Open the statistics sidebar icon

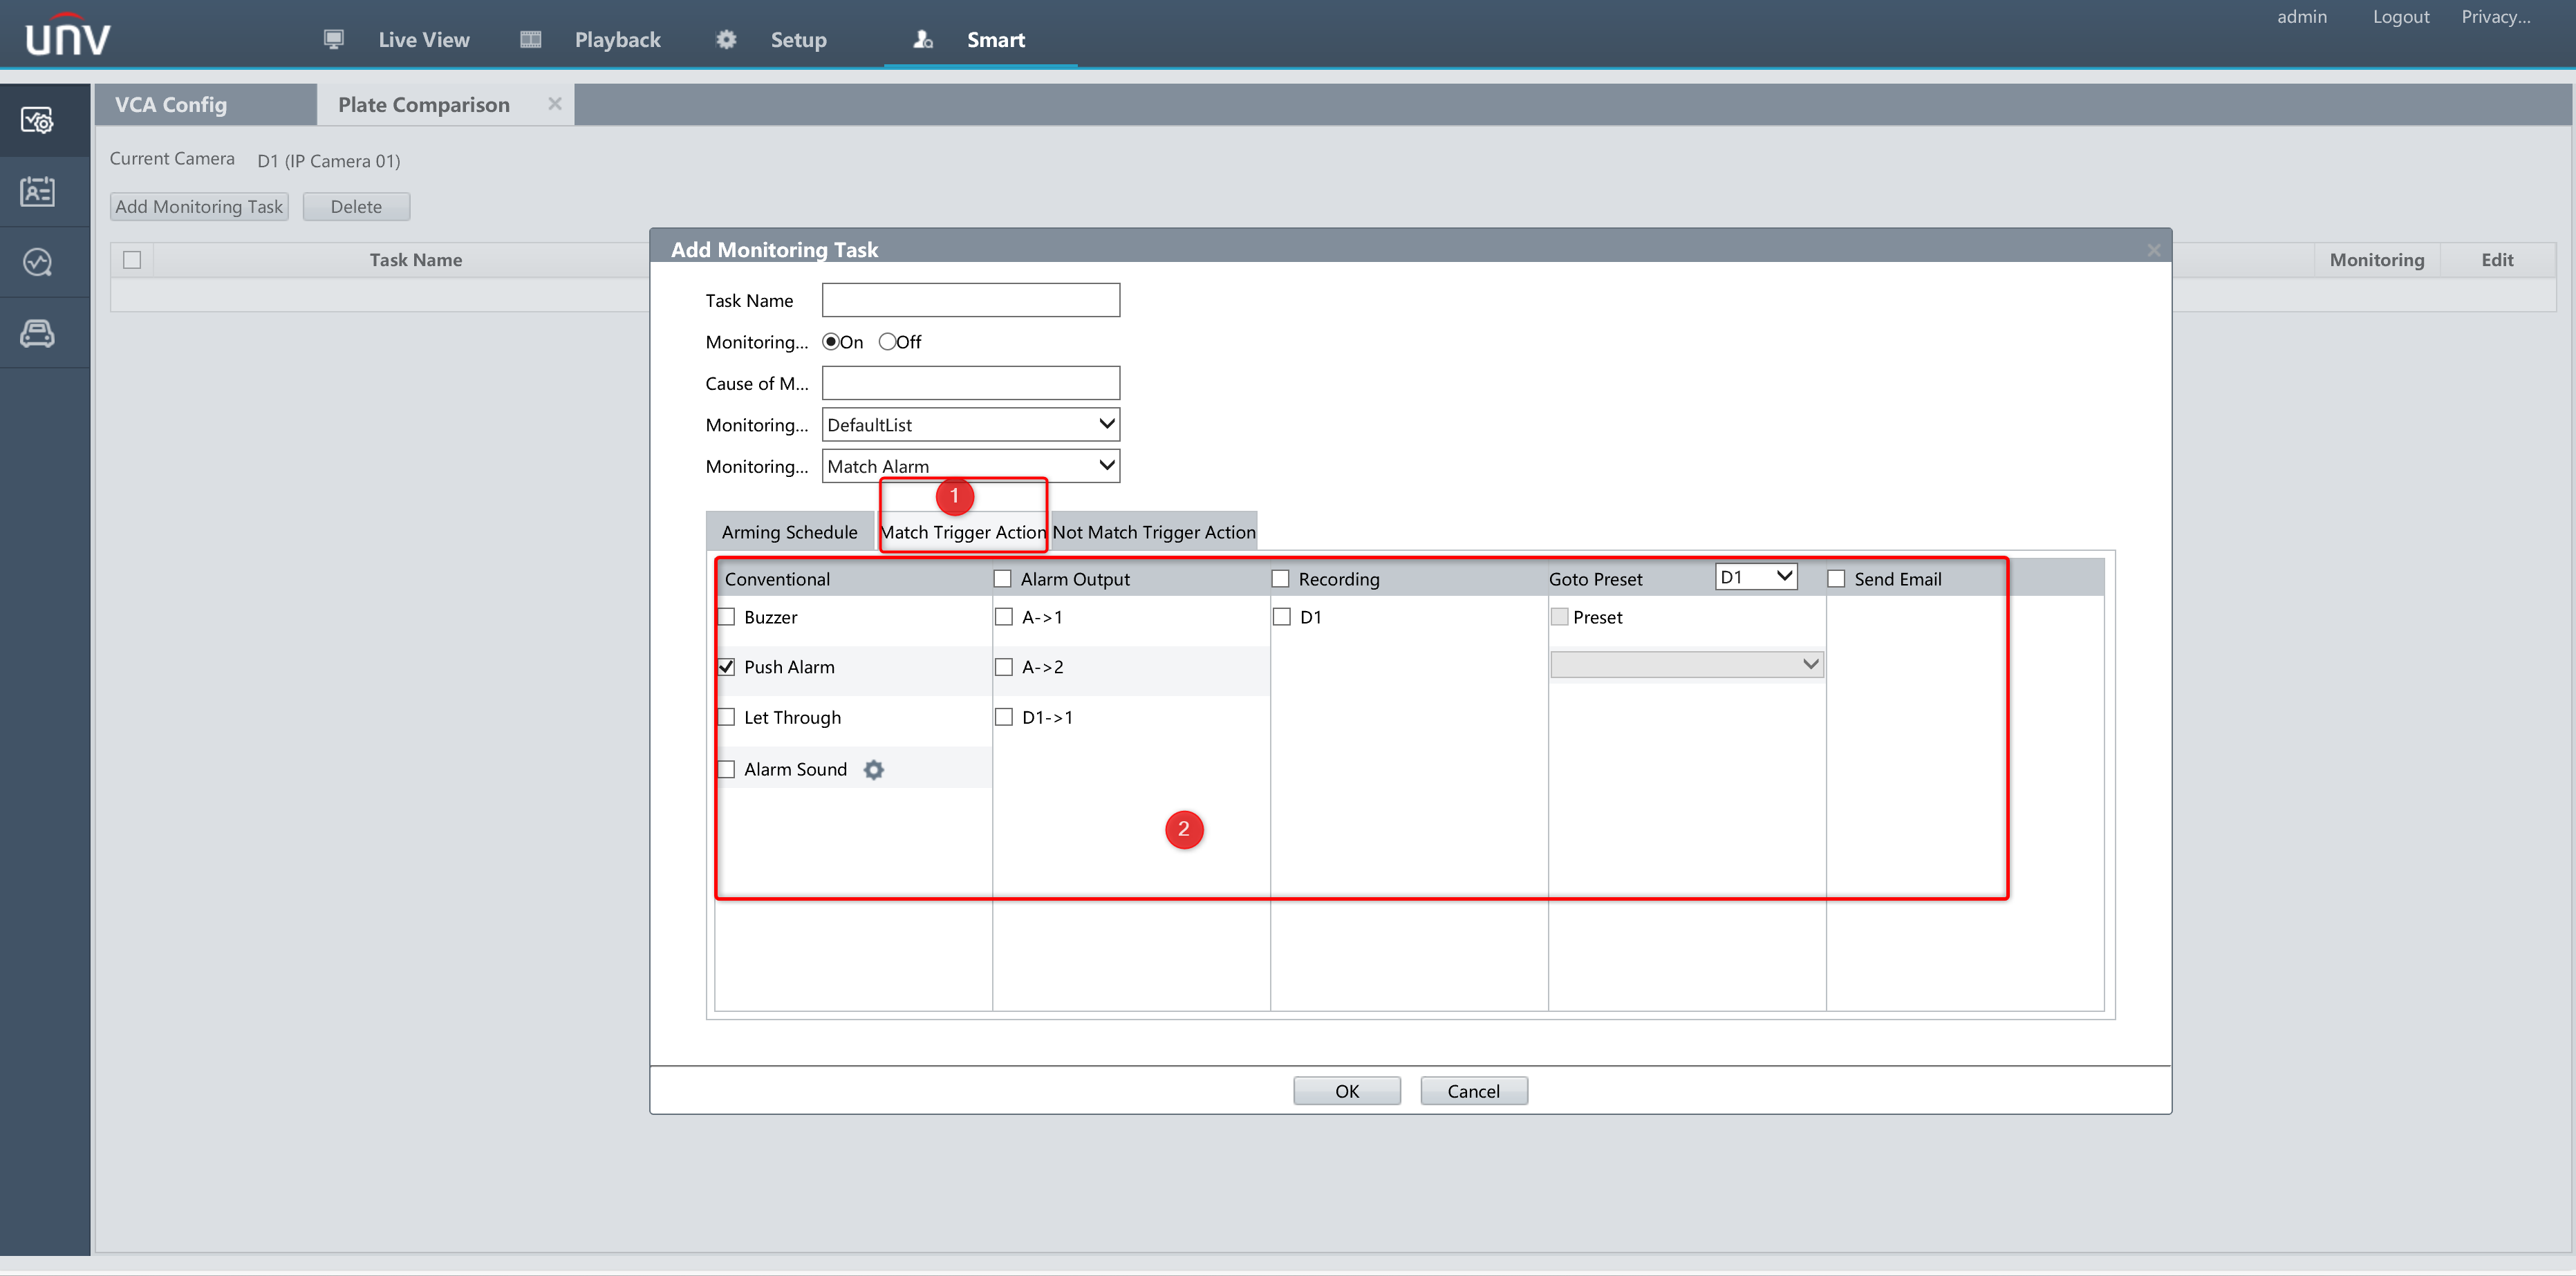pyautogui.click(x=37, y=262)
